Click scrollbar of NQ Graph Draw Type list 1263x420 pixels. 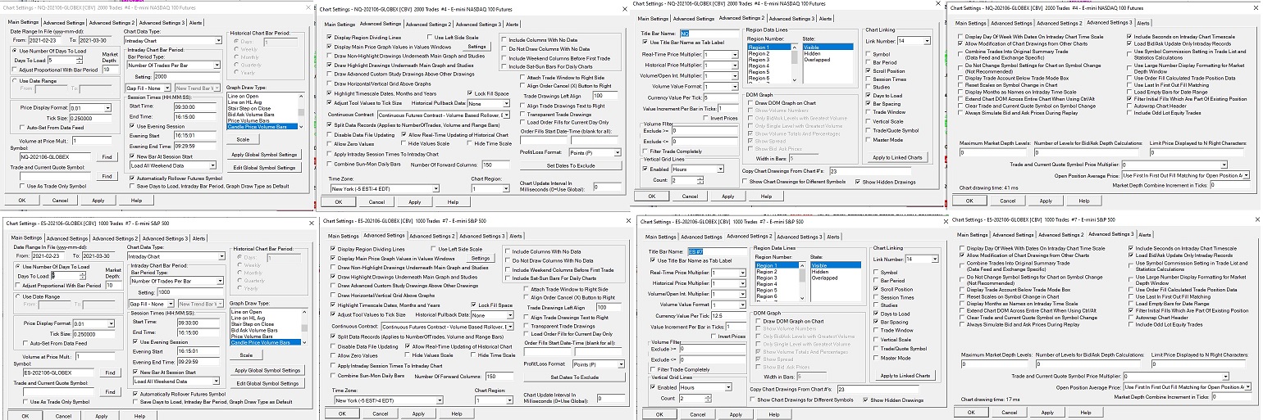coord(301,110)
